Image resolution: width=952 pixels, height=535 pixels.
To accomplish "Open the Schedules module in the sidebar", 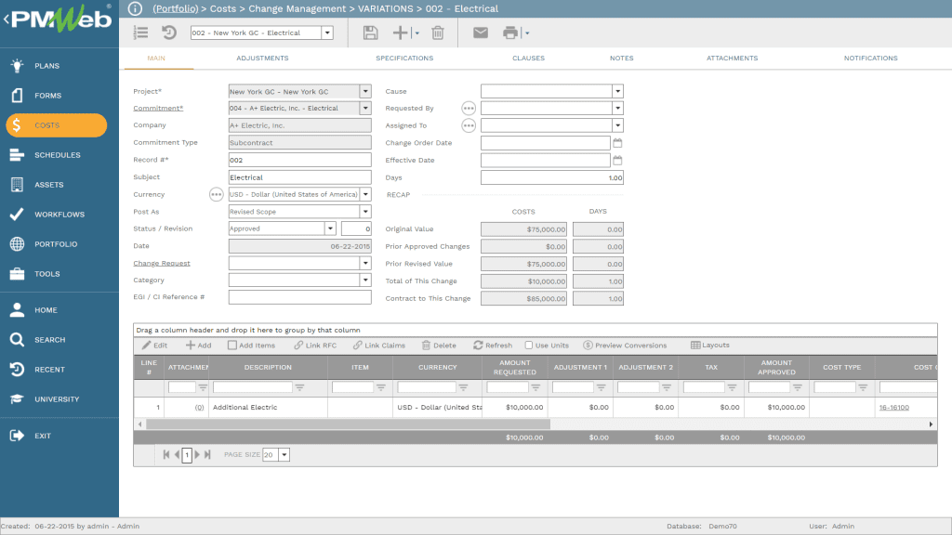I will pos(59,155).
